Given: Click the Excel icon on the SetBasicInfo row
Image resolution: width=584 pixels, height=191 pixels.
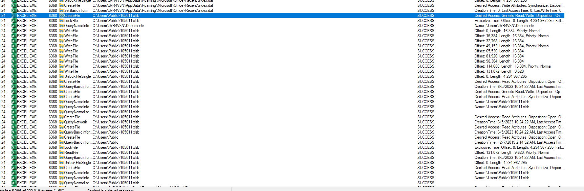Looking at the screenshot, I should [x=14, y=10].
